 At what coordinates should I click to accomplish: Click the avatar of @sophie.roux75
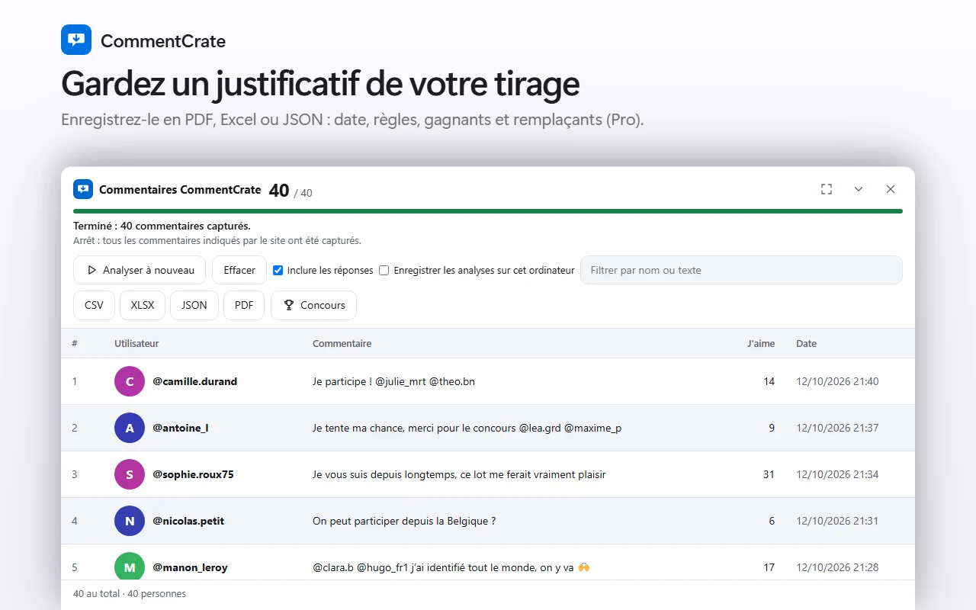tap(130, 474)
